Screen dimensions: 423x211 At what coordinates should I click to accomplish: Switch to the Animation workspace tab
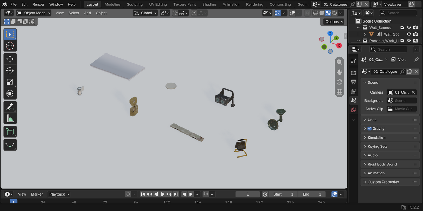click(x=231, y=4)
